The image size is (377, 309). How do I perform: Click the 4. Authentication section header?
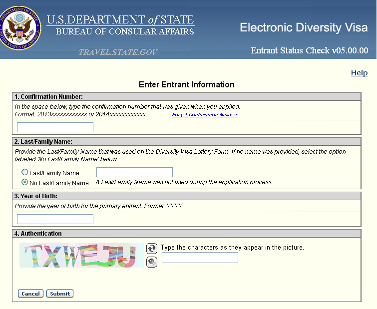(187, 233)
